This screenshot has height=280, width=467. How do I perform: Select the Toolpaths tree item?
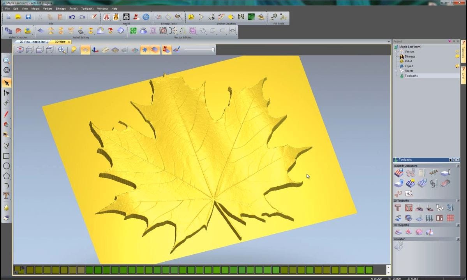[411, 76]
